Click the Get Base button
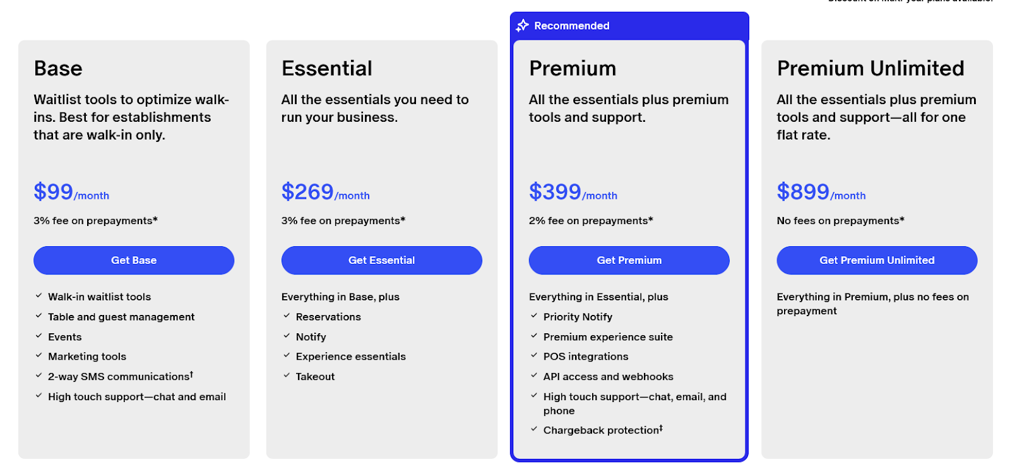Screen dimensions: 1010x474 pos(134,260)
